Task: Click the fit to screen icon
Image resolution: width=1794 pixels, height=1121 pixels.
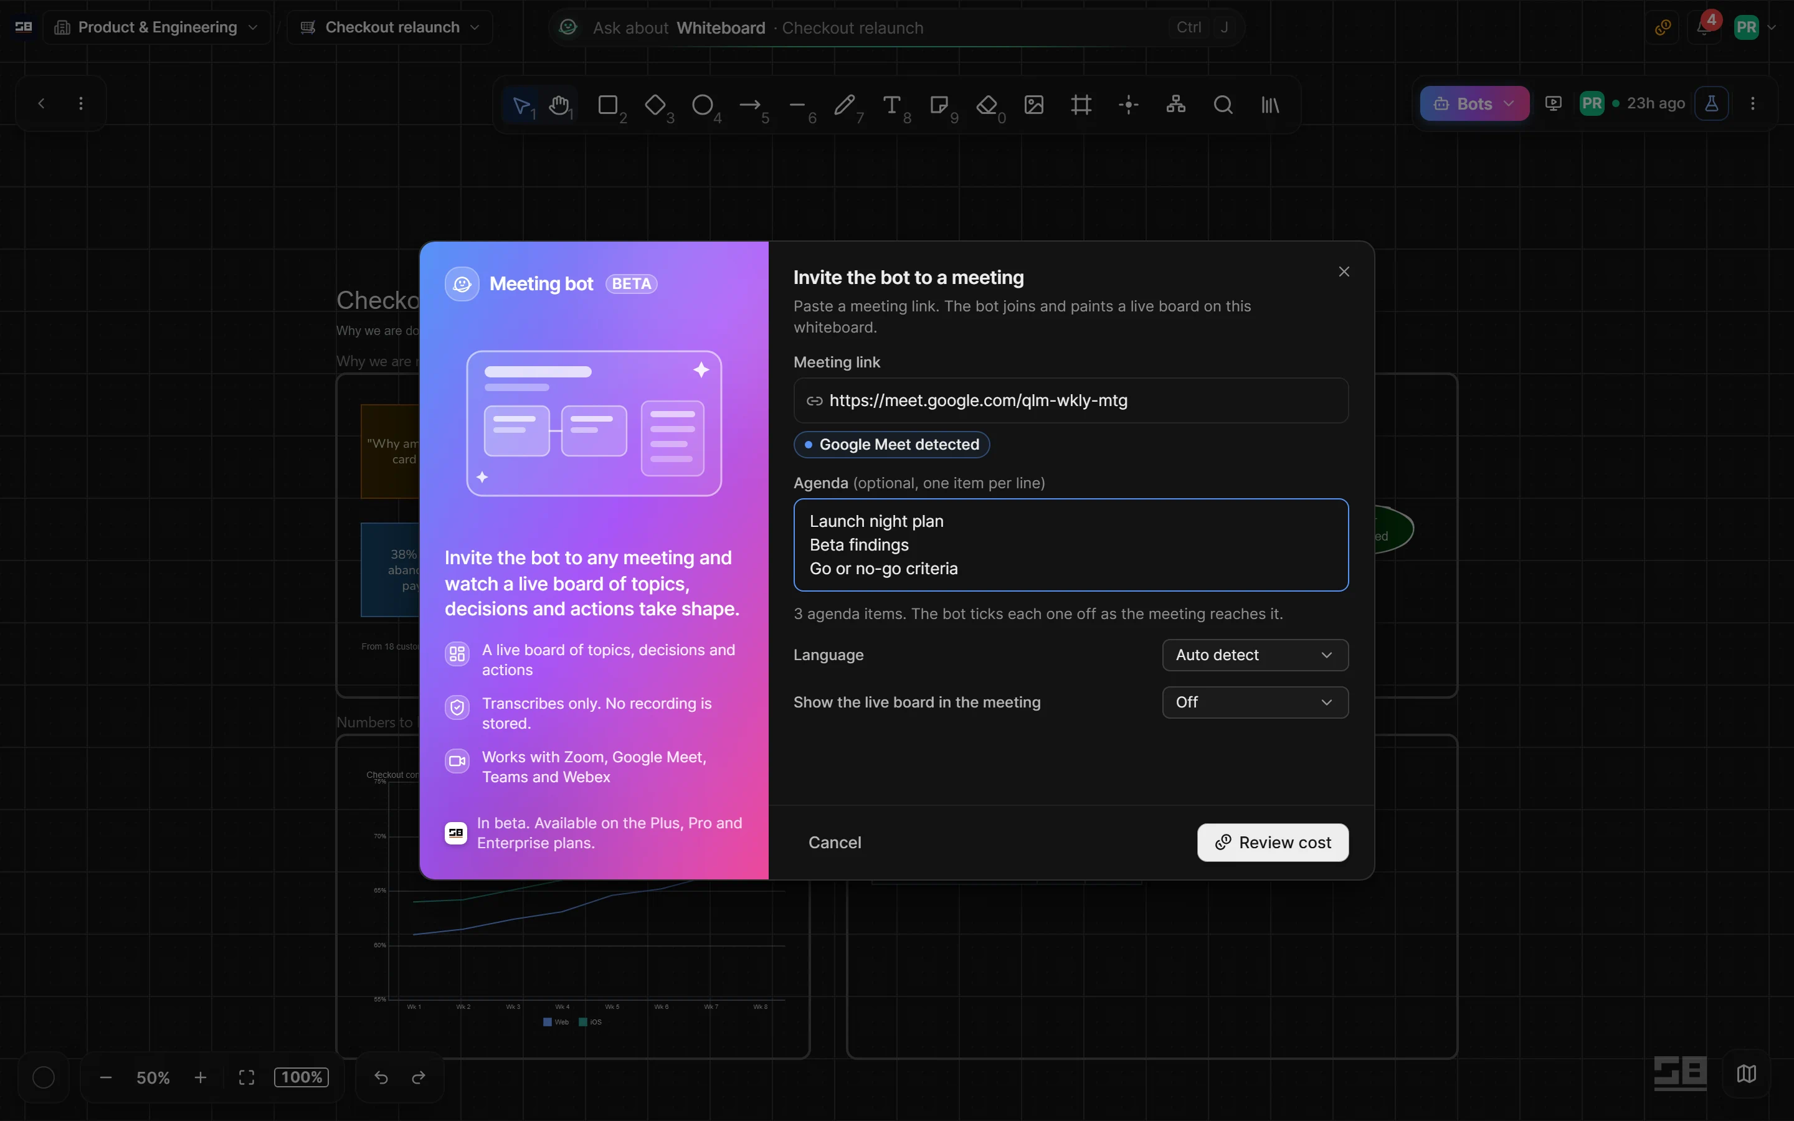Action: click(x=247, y=1077)
